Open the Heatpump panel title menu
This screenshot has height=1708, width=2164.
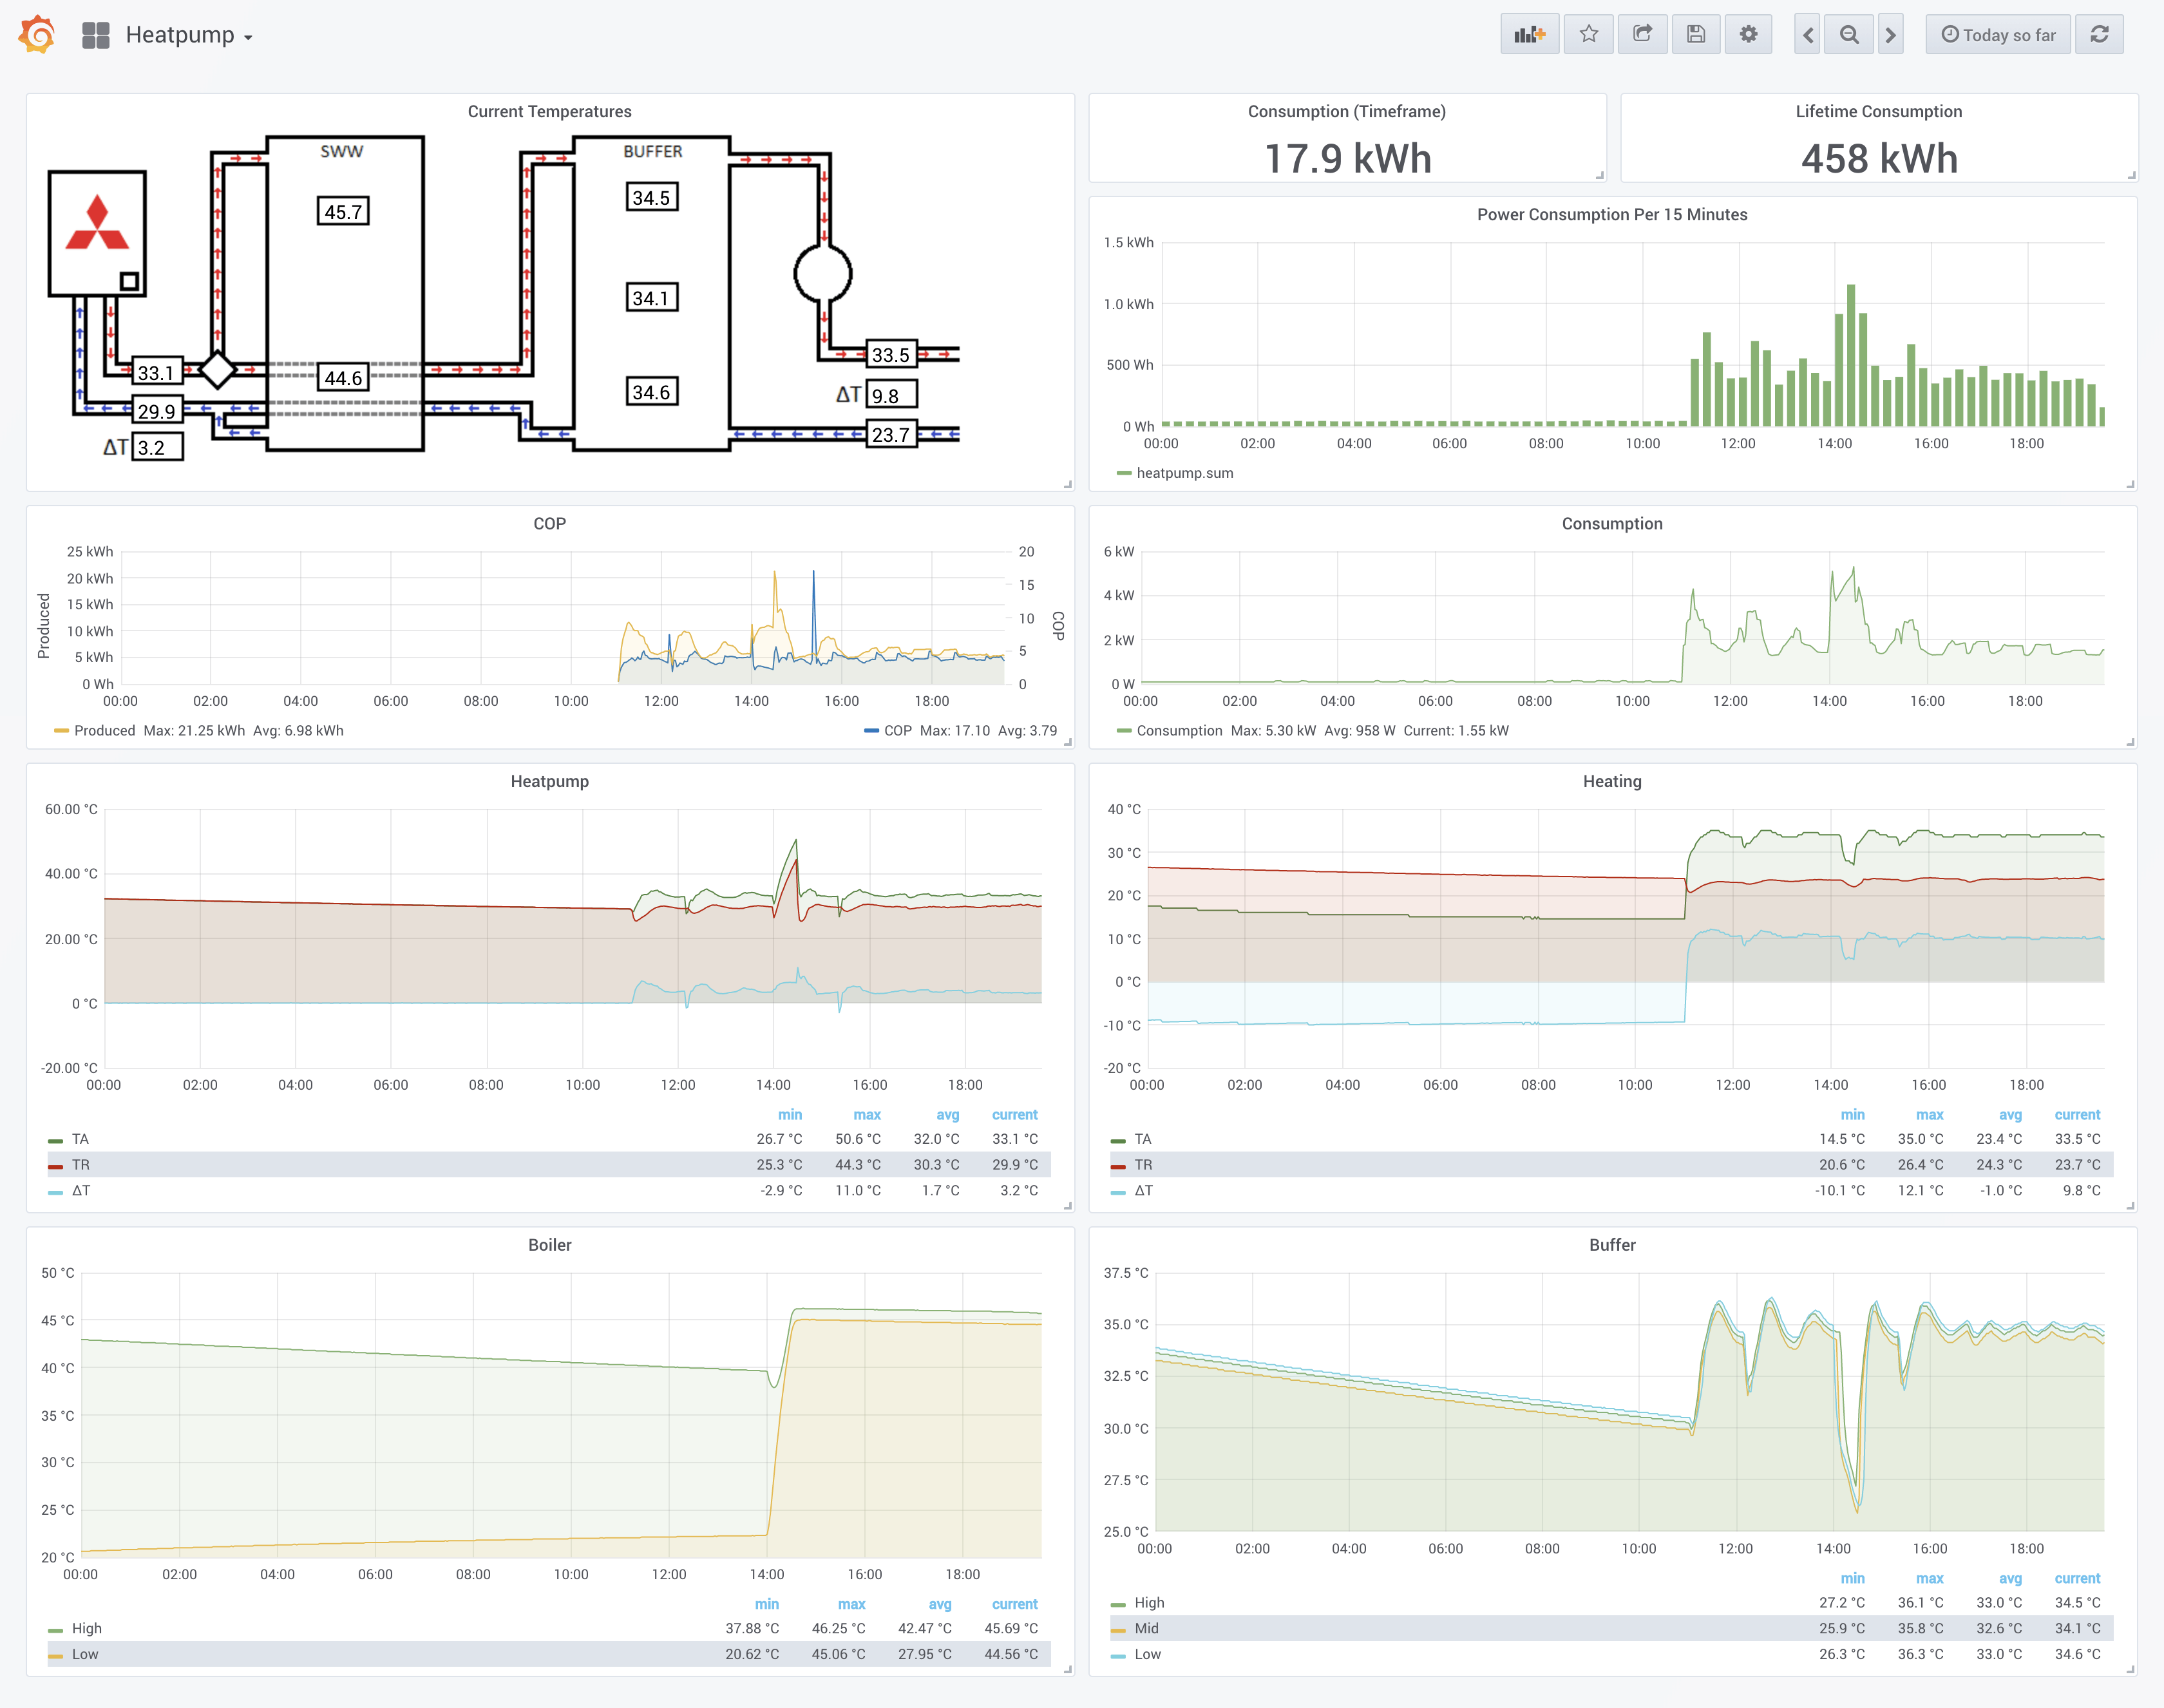[x=549, y=781]
